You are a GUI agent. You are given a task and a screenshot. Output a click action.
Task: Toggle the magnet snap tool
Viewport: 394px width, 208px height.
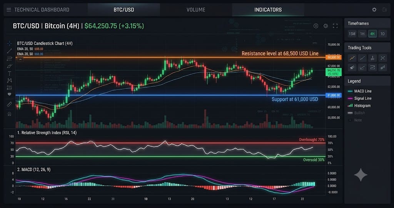click(x=9, y=114)
